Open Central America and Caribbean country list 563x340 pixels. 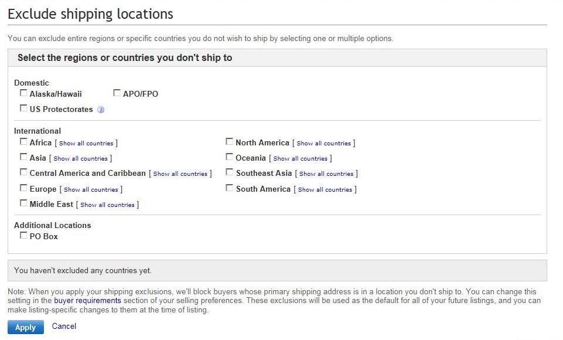point(180,174)
